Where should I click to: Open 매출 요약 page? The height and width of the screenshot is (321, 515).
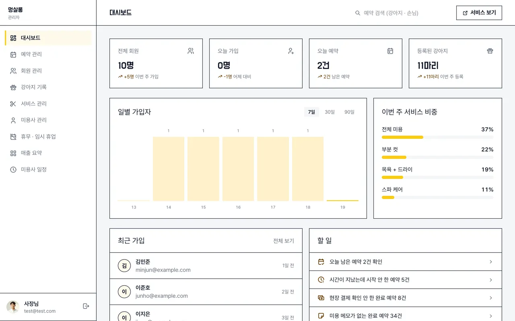coord(48,153)
